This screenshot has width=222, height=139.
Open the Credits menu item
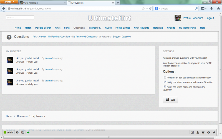[171, 28]
